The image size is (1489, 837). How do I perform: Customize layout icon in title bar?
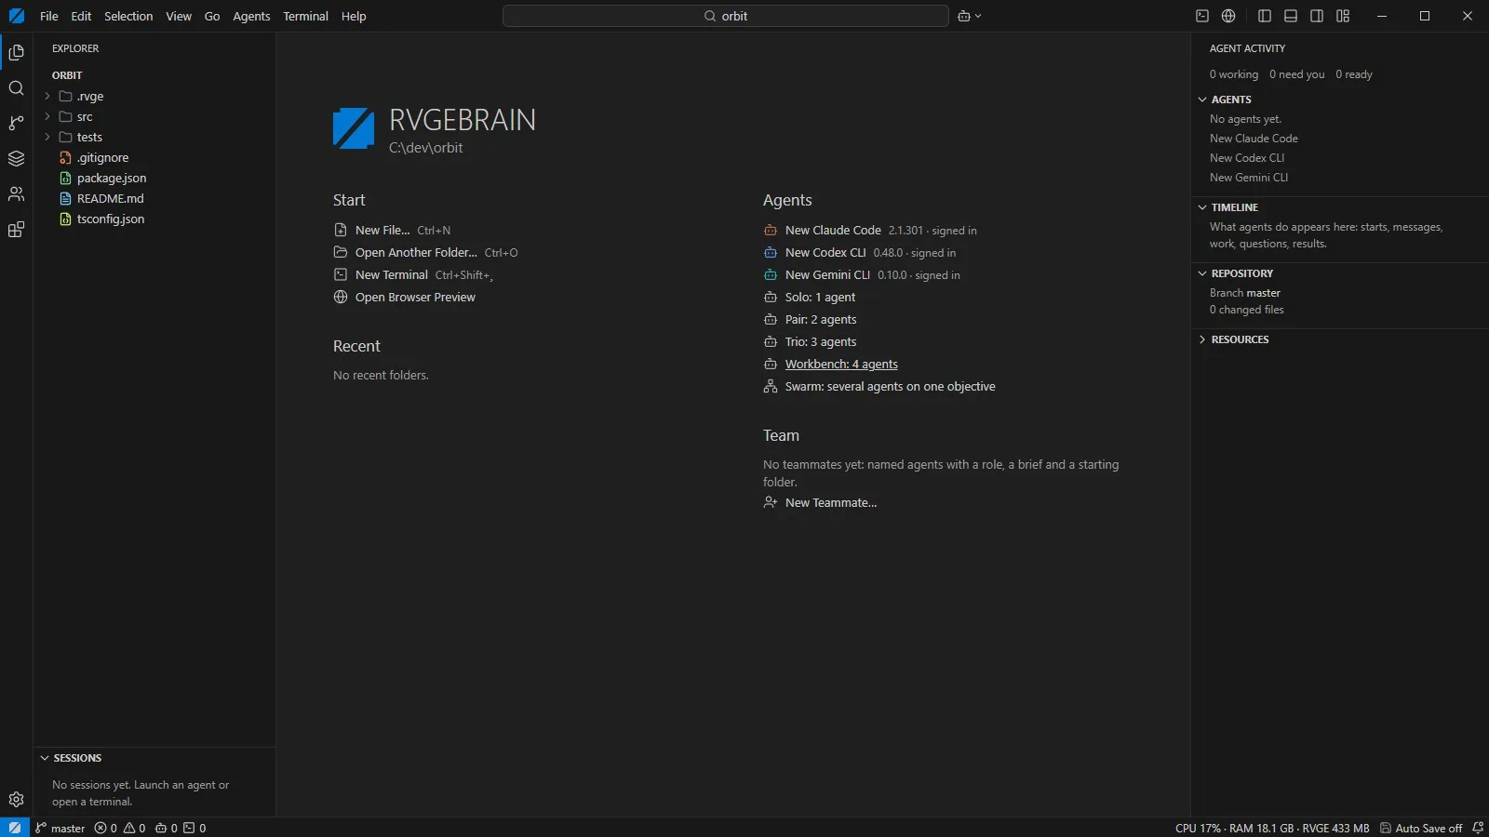(1343, 16)
